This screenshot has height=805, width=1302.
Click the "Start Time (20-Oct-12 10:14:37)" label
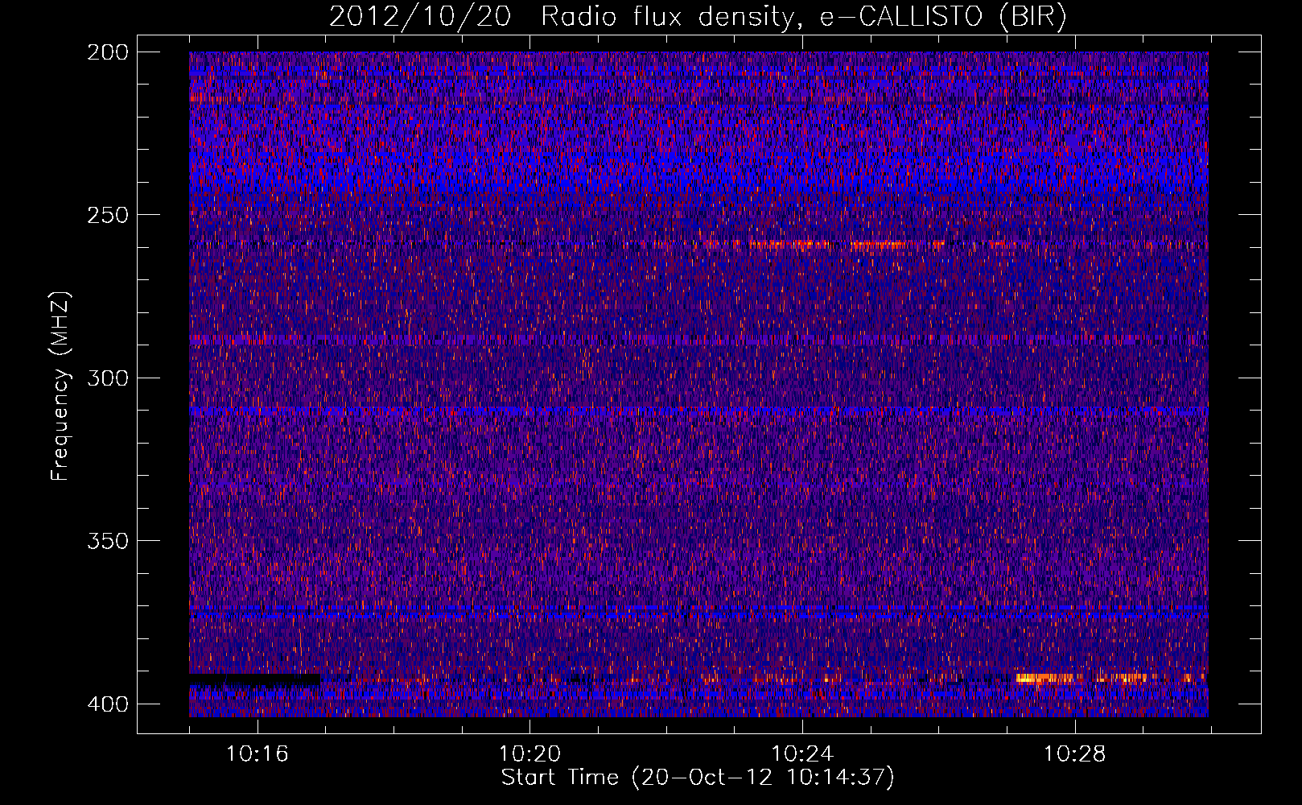698,778
